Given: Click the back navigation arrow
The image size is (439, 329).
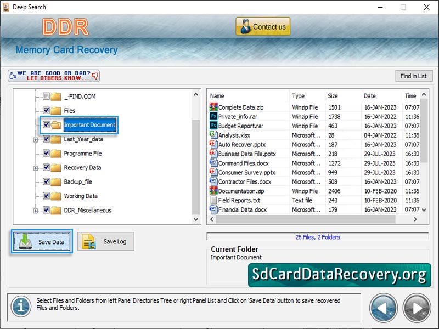Looking at the screenshot, I should 384,308.
